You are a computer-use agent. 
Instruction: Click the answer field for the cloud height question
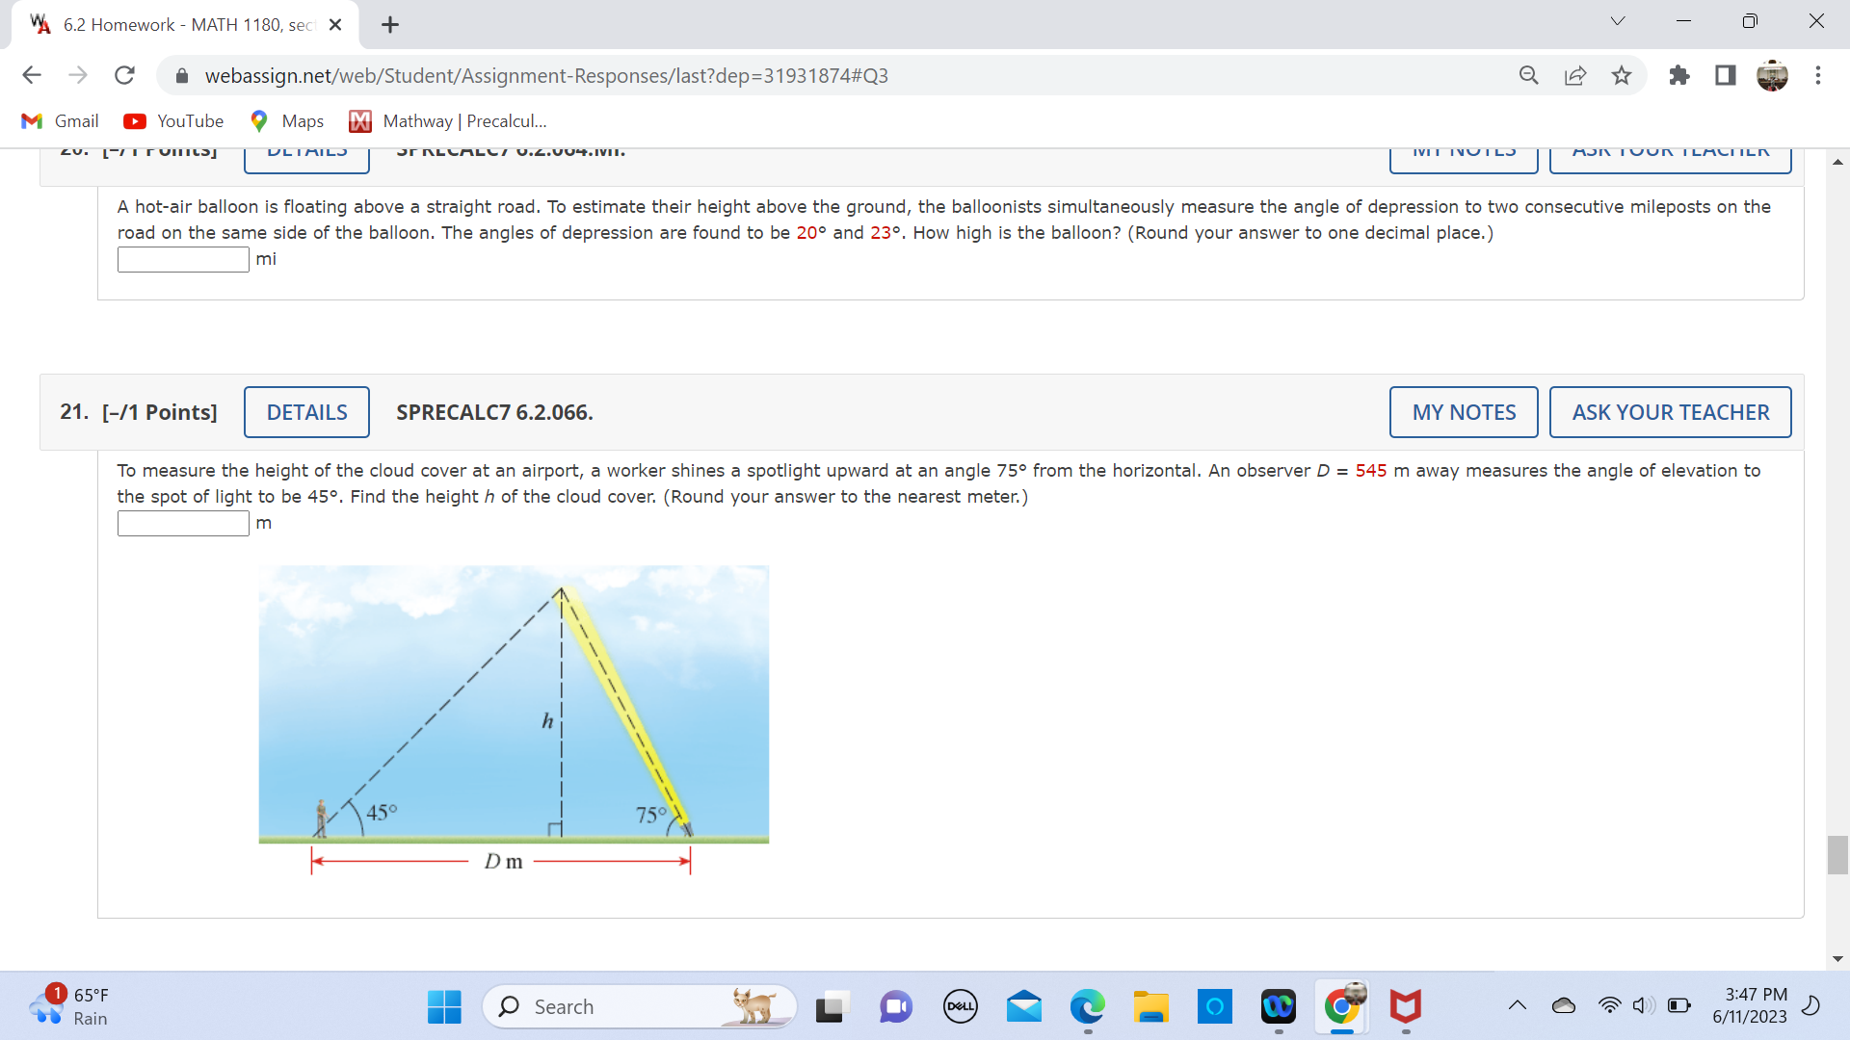tap(181, 523)
